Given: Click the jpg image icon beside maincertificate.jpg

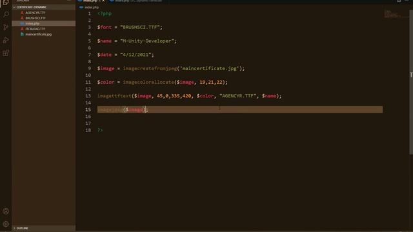Looking at the screenshot, I should 22,34.
